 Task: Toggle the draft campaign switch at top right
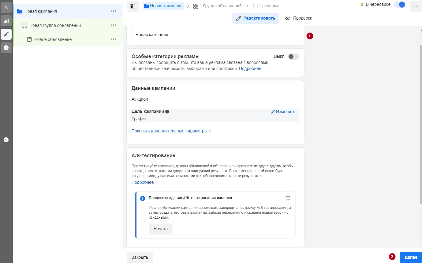point(400,5)
